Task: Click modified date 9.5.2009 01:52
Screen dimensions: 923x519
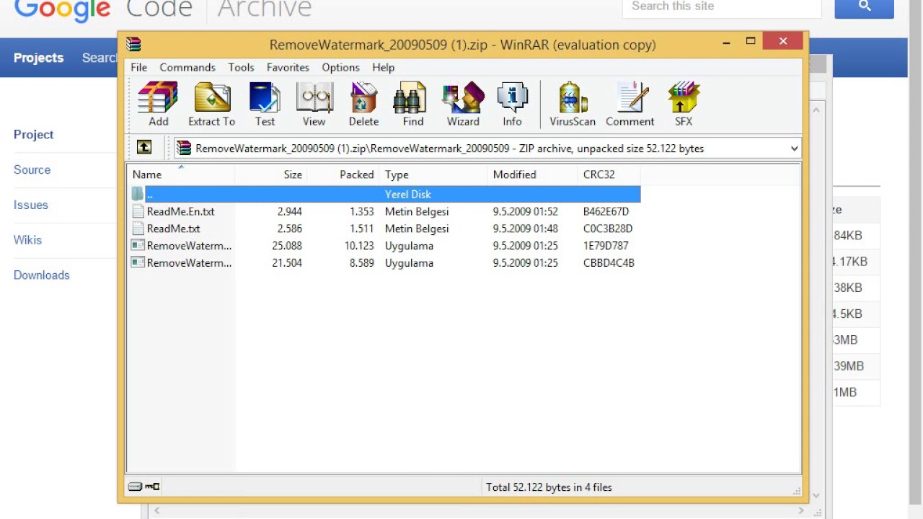Action: (525, 211)
